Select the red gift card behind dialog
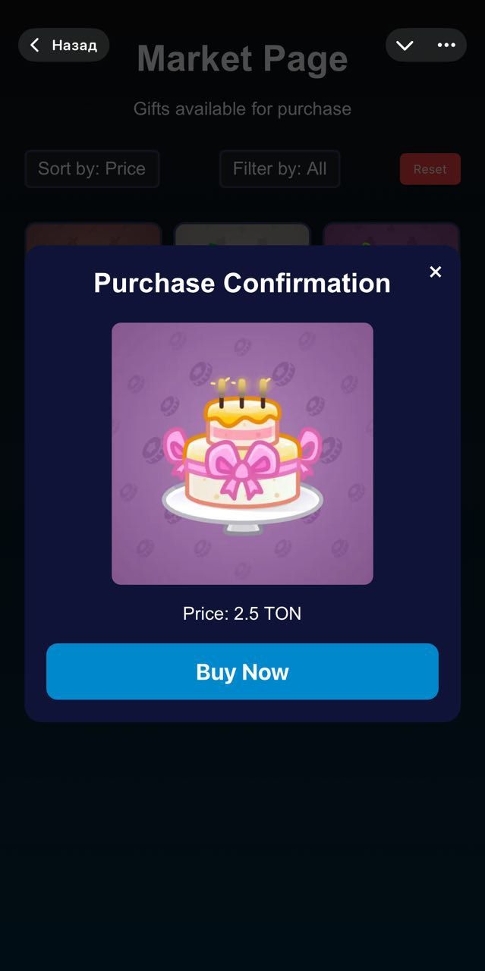 click(93, 234)
